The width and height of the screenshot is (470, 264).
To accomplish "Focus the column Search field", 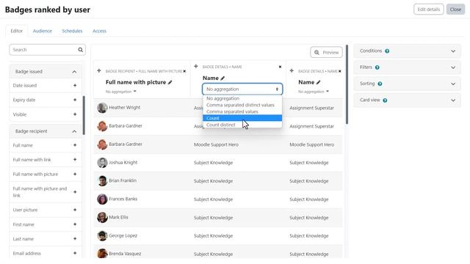I will coord(47,50).
